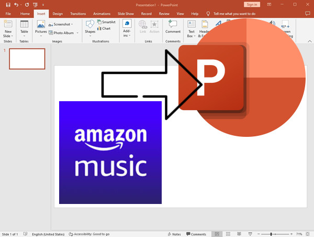The image size is (314, 237).
Task: Fit slide to current window
Action: click(x=308, y=234)
